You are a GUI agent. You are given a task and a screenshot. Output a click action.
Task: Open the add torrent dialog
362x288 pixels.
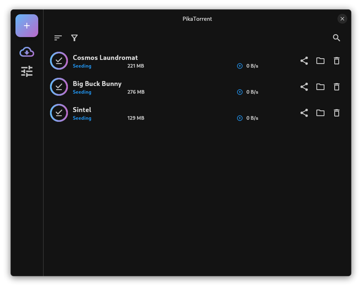point(27,26)
